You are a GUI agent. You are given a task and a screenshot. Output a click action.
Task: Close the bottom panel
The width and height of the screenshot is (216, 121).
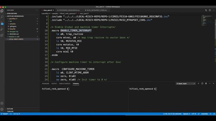[x=214, y=83]
